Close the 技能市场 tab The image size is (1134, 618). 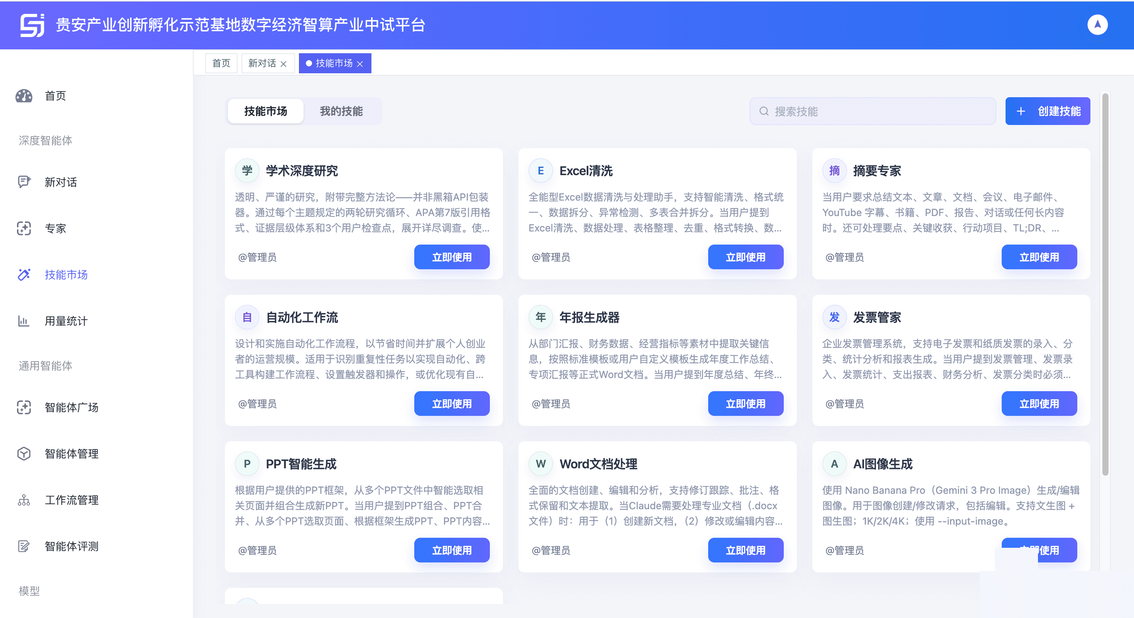pyautogui.click(x=359, y=64)
